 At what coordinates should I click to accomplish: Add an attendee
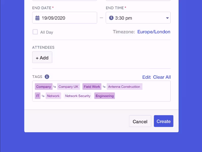(42, 57)
